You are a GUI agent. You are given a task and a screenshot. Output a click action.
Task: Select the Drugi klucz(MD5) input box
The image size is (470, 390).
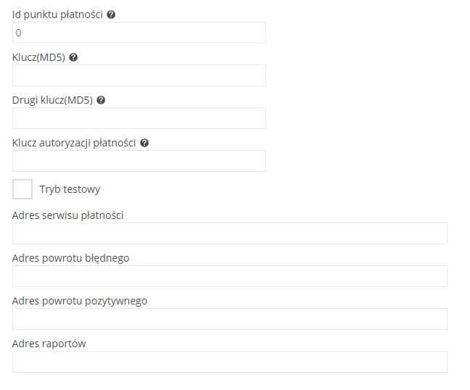(x=139, y=118)
